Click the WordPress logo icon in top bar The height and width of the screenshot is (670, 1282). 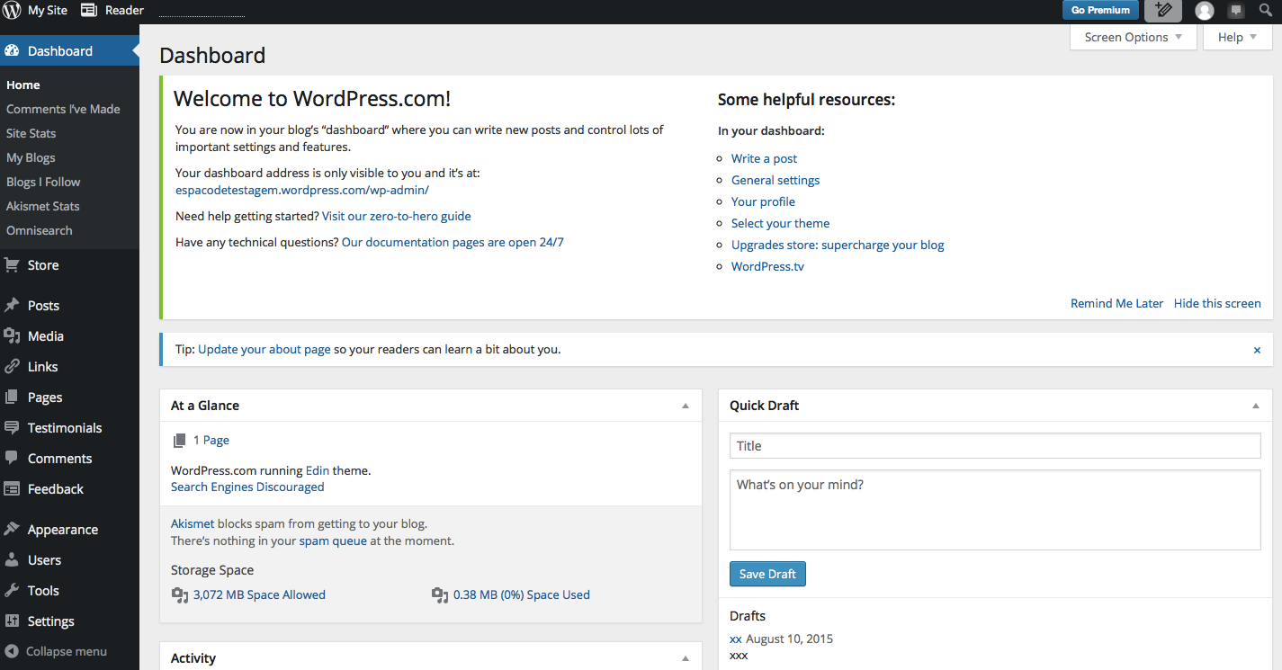[x=12, y=11]
